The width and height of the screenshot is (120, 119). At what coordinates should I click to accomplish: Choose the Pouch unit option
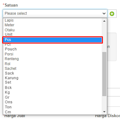pyautogui.click(x=53, y=49)
